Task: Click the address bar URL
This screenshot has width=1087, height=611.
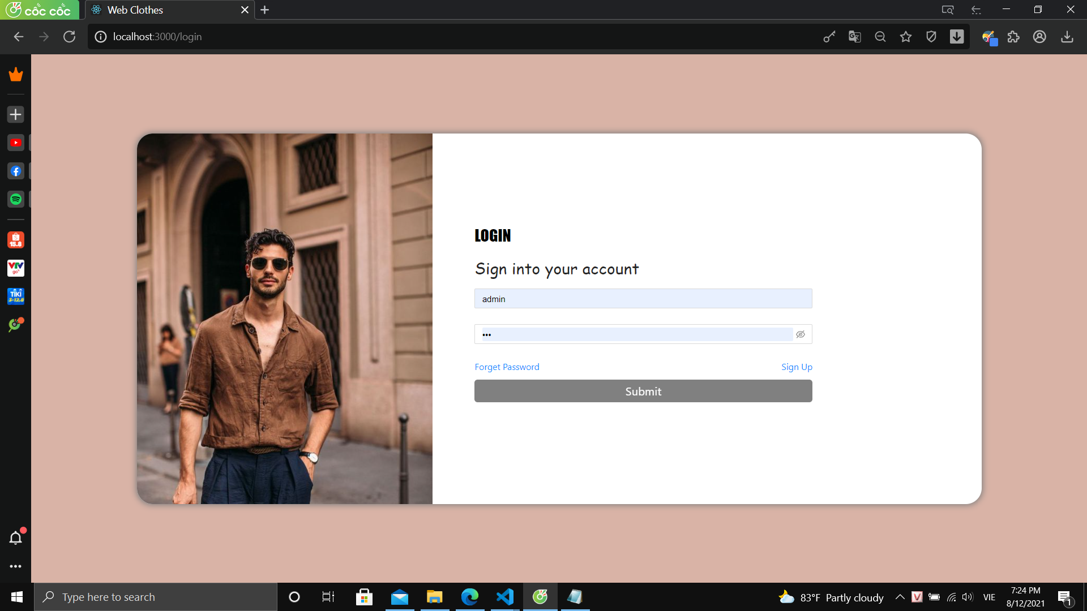Action: coord(157,37)
